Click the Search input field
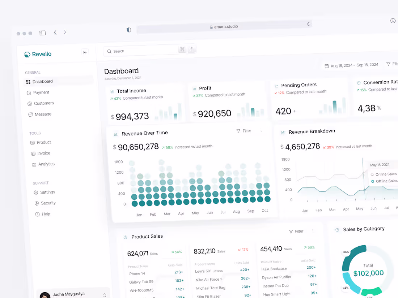The image size is (398, 298). (x=141, y=51)
